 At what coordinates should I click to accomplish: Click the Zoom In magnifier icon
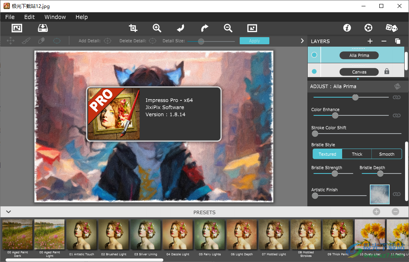click(x=157, y=28)
